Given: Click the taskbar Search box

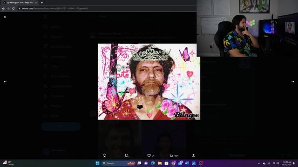Looking at the screenshot, I should (x=118, y=163).
